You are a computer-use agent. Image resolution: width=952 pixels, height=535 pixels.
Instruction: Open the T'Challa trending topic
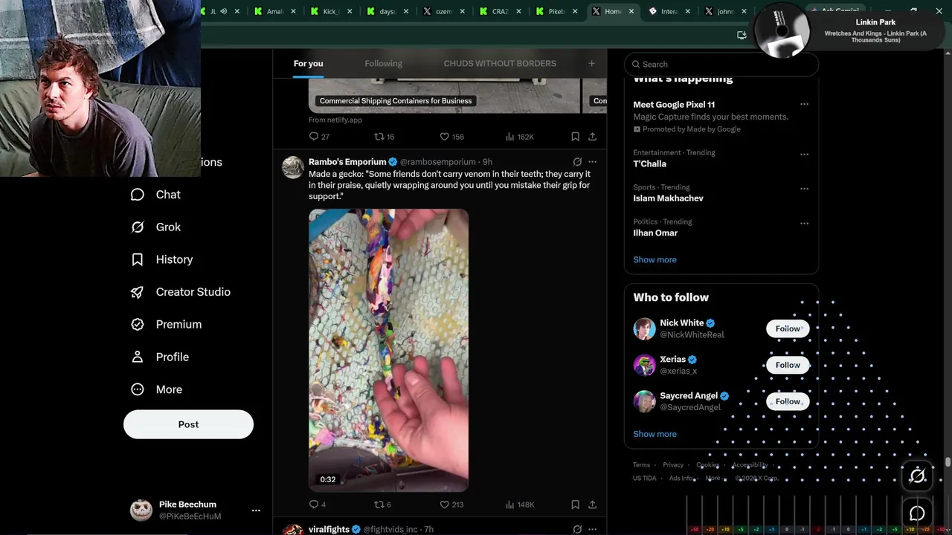click(x=649, y=163)
